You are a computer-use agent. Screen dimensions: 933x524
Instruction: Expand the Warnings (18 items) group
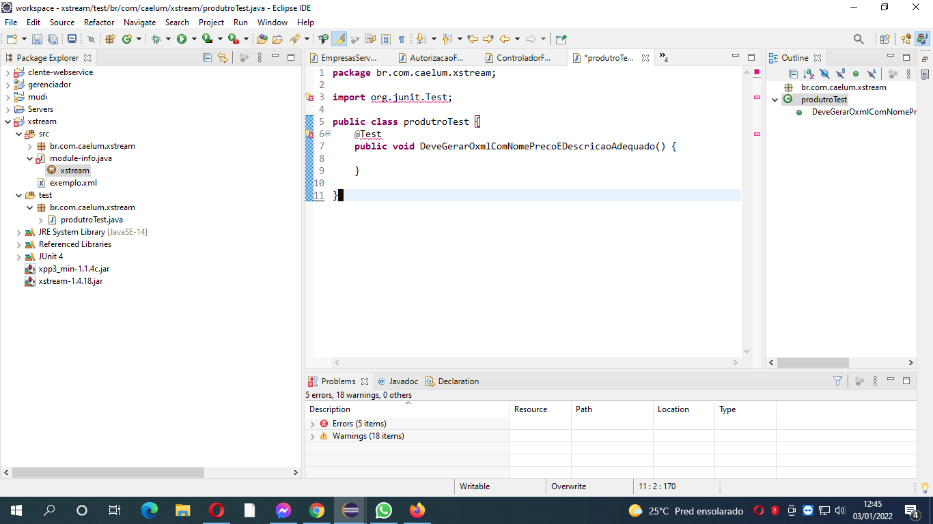pos(313,437)
